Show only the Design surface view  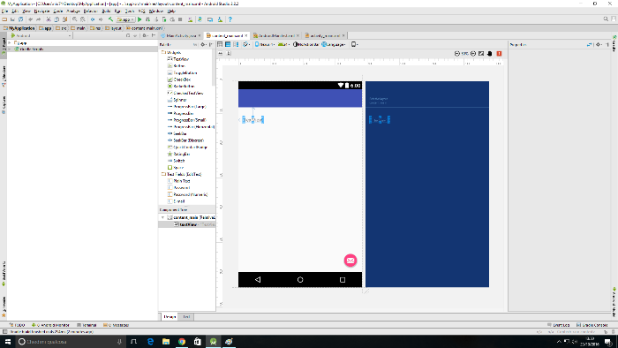220,44
